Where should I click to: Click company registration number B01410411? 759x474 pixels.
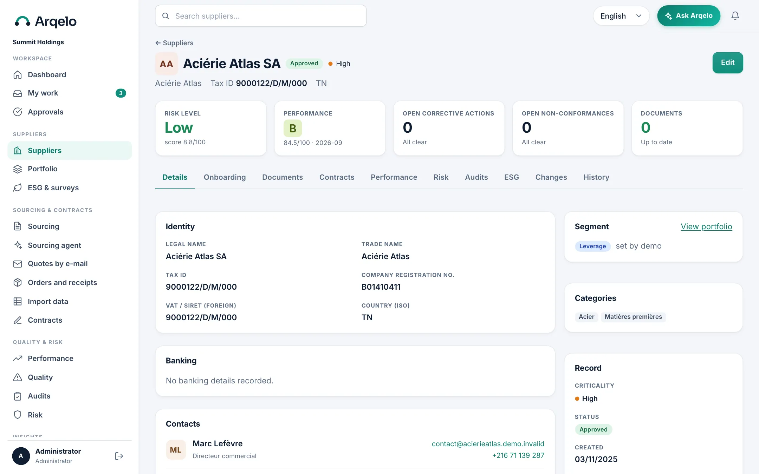coord(381,287)
